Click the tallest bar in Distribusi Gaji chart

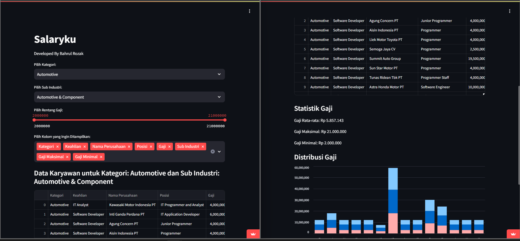click(393, 201)
